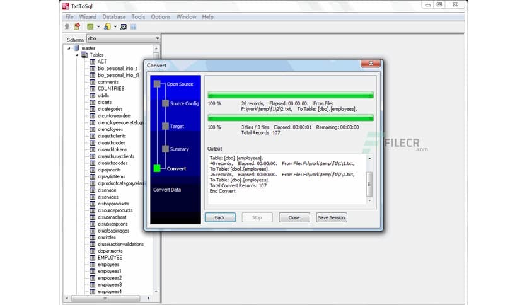This screenshot has width=527, height=305.
Task: Click the Summary step square
Action: (x=165, y=149)
